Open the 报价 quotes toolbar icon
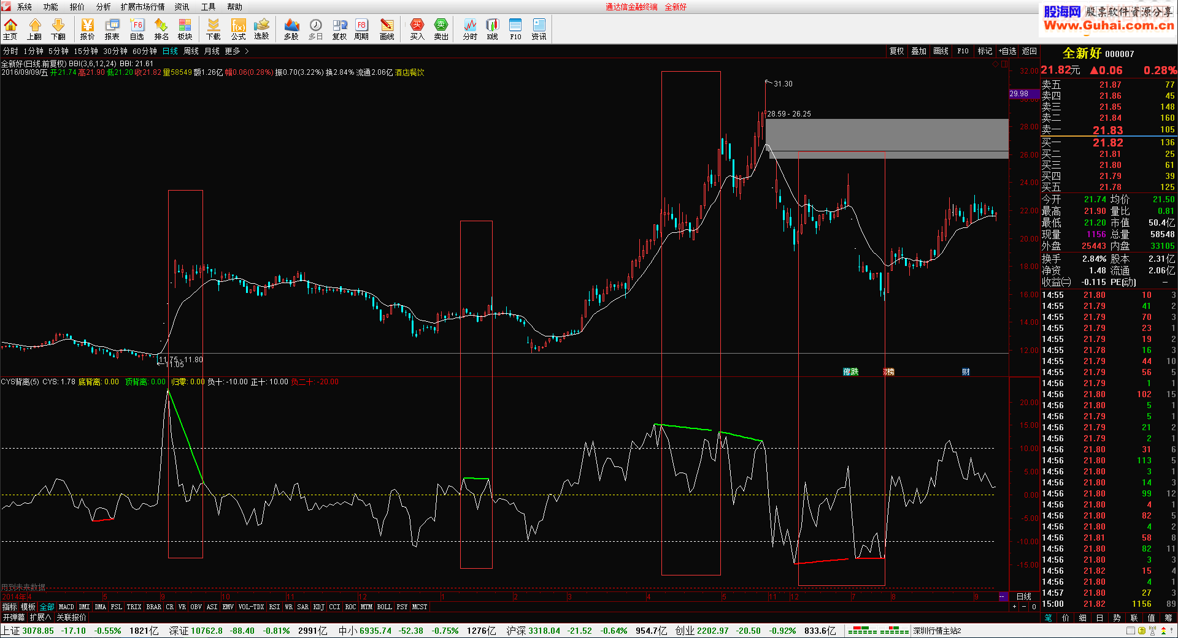Screen dimensions: 1178x638 (88, 29)
